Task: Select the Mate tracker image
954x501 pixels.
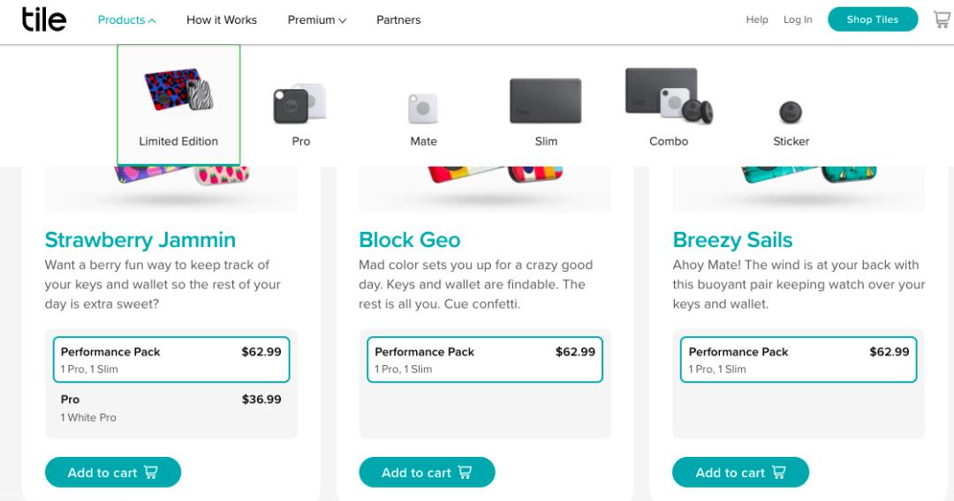Action: (423, 110)
